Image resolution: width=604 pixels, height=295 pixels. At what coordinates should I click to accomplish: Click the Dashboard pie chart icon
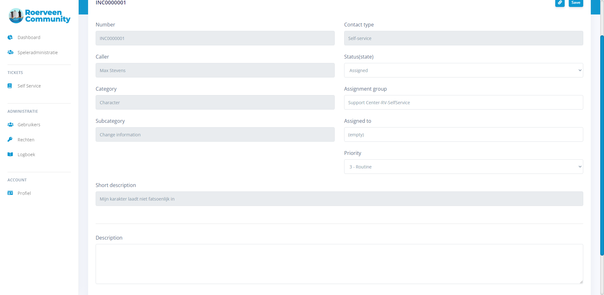pyautogui.click(x=10, y=37)
